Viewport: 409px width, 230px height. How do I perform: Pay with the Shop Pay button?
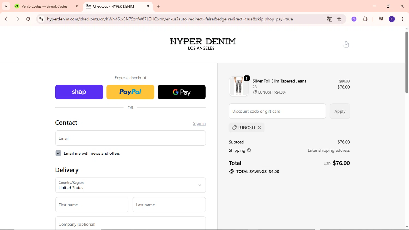click(x=79, y=92)
